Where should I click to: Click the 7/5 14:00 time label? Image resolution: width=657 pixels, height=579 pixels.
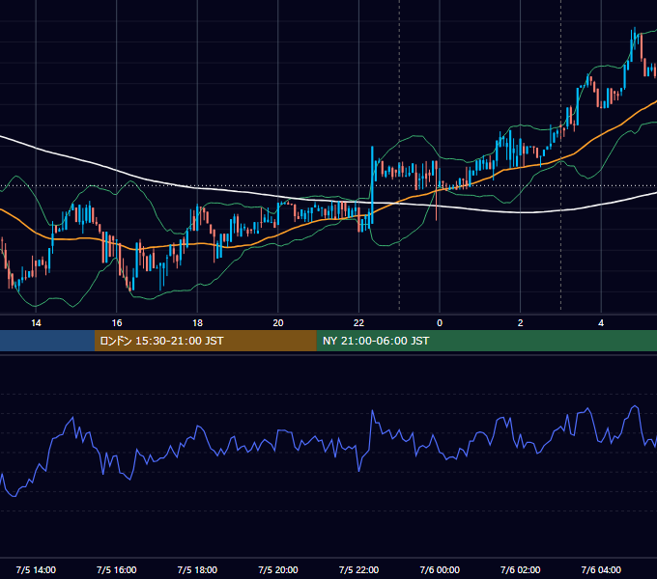pyautogui.click(x=36, y=569)
